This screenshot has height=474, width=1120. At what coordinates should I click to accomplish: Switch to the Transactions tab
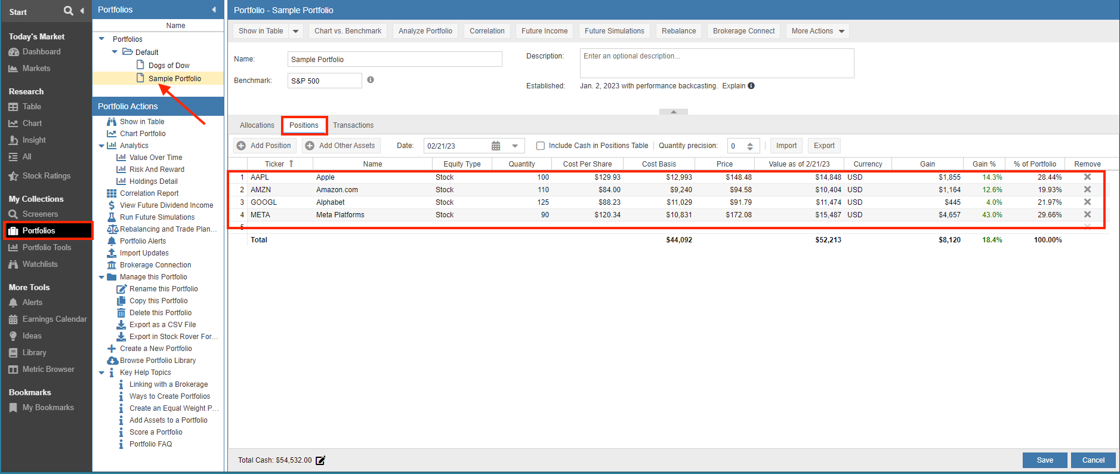[x=353, y=125]
